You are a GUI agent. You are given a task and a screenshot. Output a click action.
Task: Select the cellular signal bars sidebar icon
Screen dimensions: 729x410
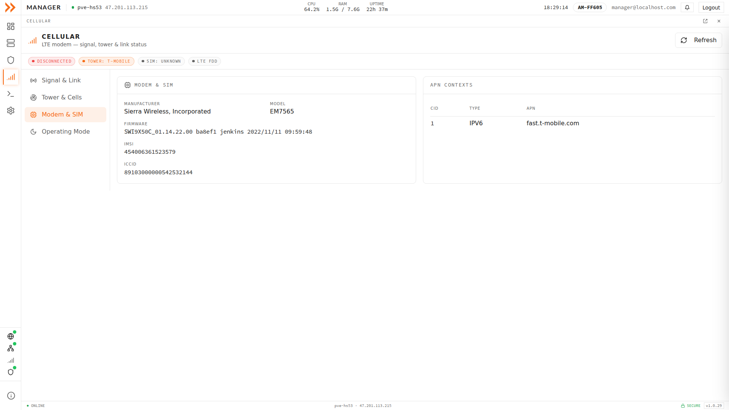click(11, 77)
